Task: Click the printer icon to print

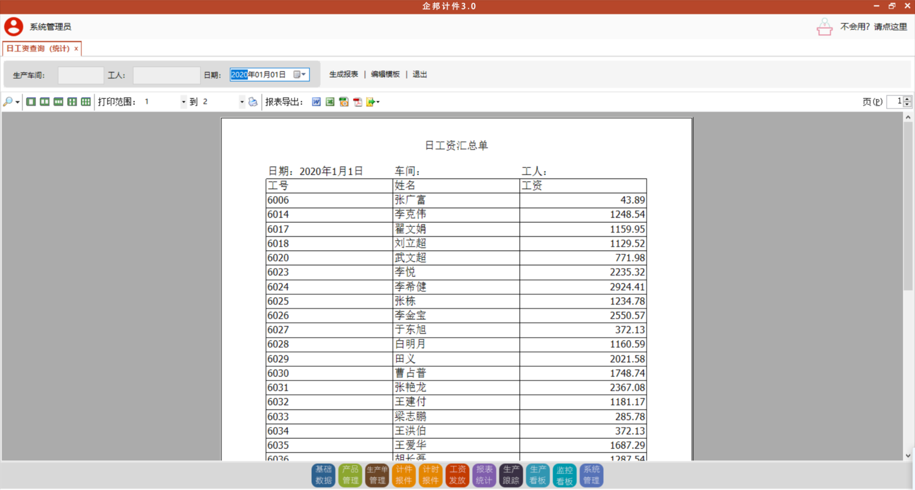Action: pos(253,102)
